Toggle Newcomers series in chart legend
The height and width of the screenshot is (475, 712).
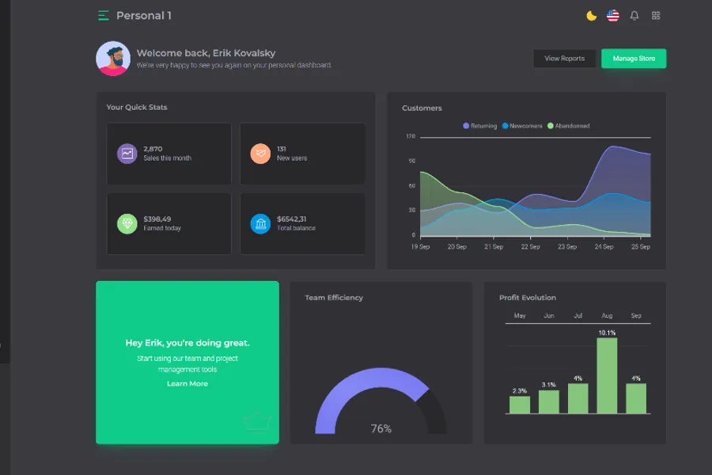pos(521,126)
